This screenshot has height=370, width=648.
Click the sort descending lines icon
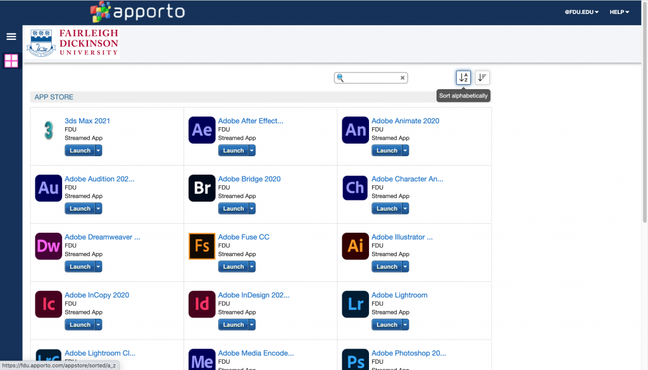point(482,77)
